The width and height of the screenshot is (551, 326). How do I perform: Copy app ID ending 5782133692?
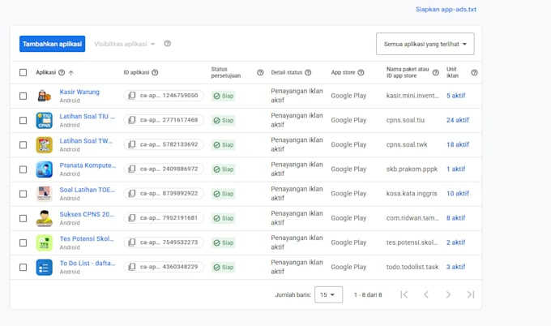point(132,144)
